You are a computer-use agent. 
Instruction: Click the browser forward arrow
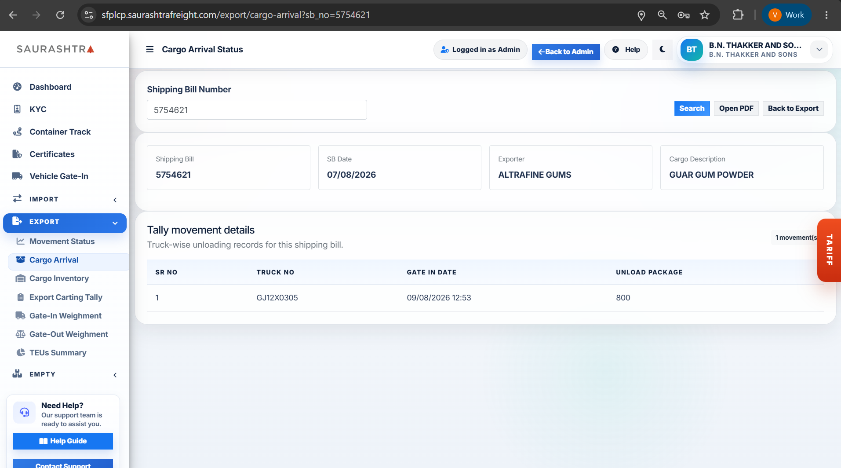coord(36,15)
